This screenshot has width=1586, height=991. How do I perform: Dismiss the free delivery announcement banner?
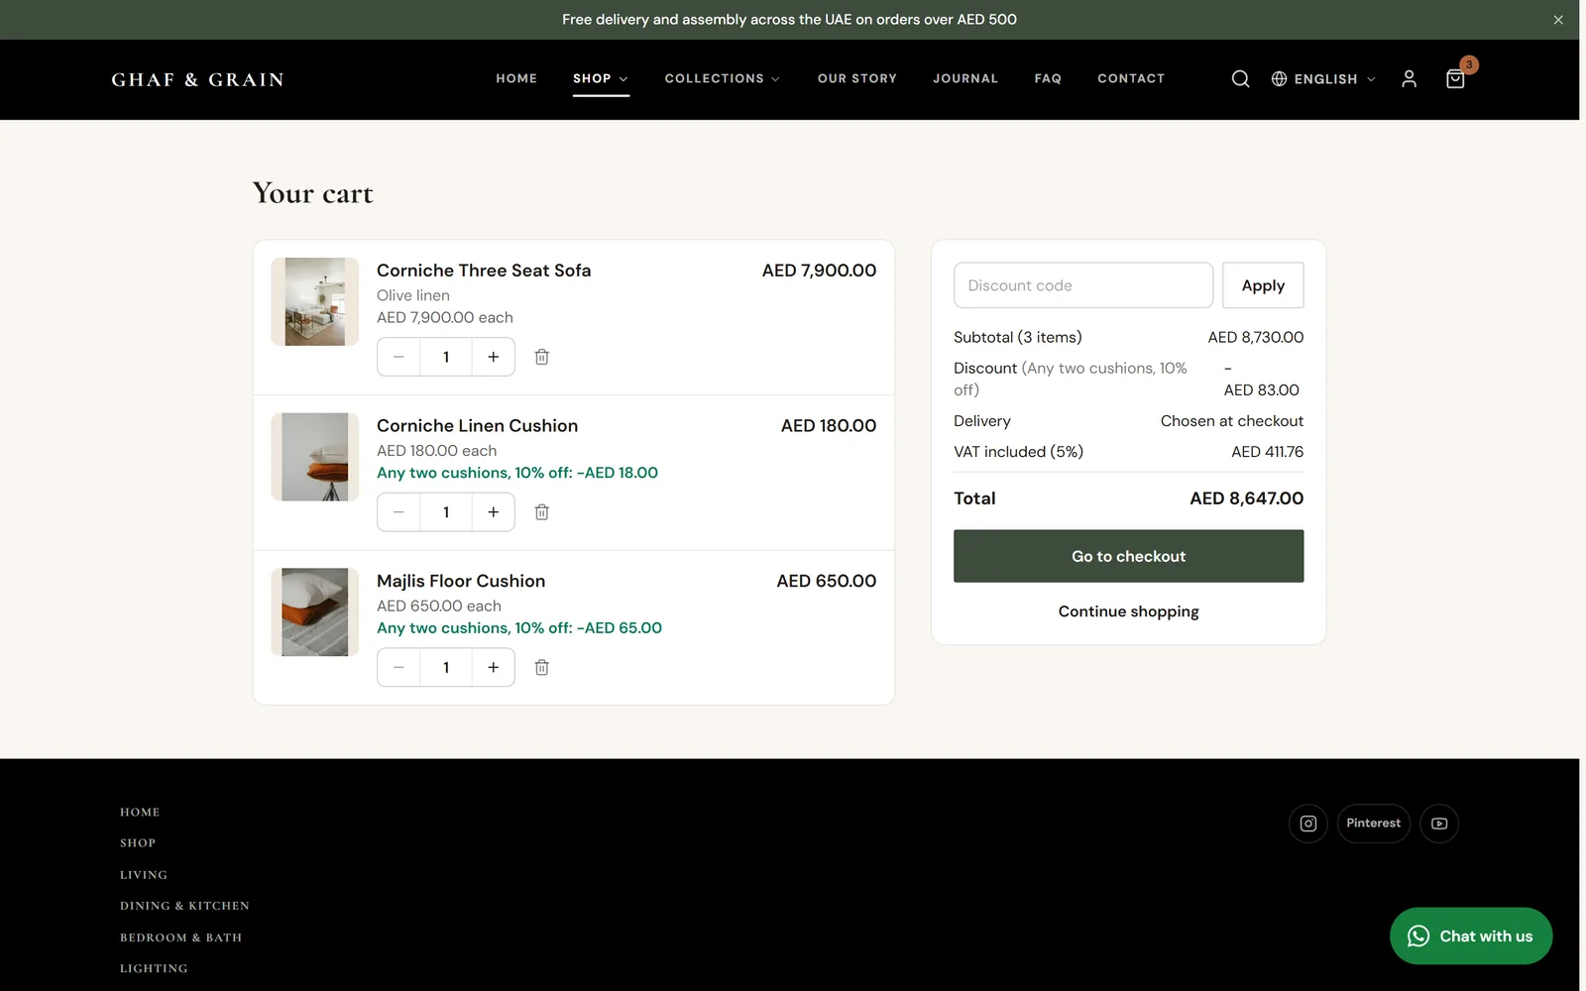[x=1558, y=20]
